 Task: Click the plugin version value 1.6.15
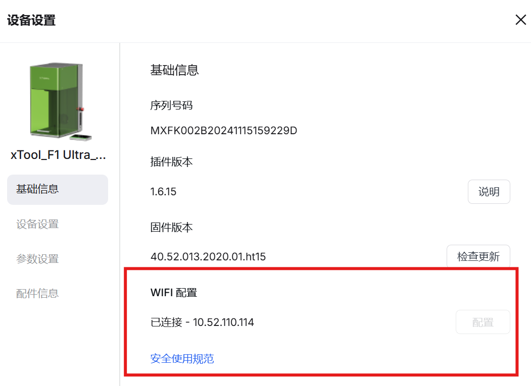click(x=164, y=192)
